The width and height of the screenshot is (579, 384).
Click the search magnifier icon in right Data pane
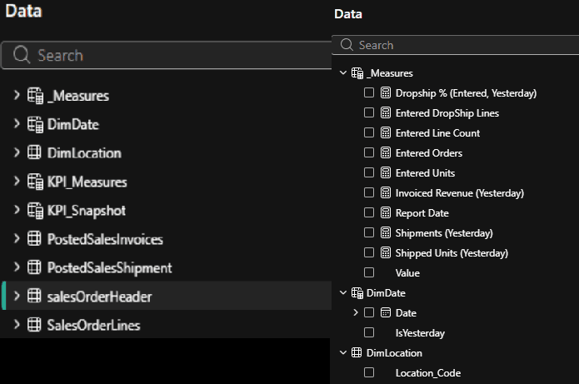[347, 45]
